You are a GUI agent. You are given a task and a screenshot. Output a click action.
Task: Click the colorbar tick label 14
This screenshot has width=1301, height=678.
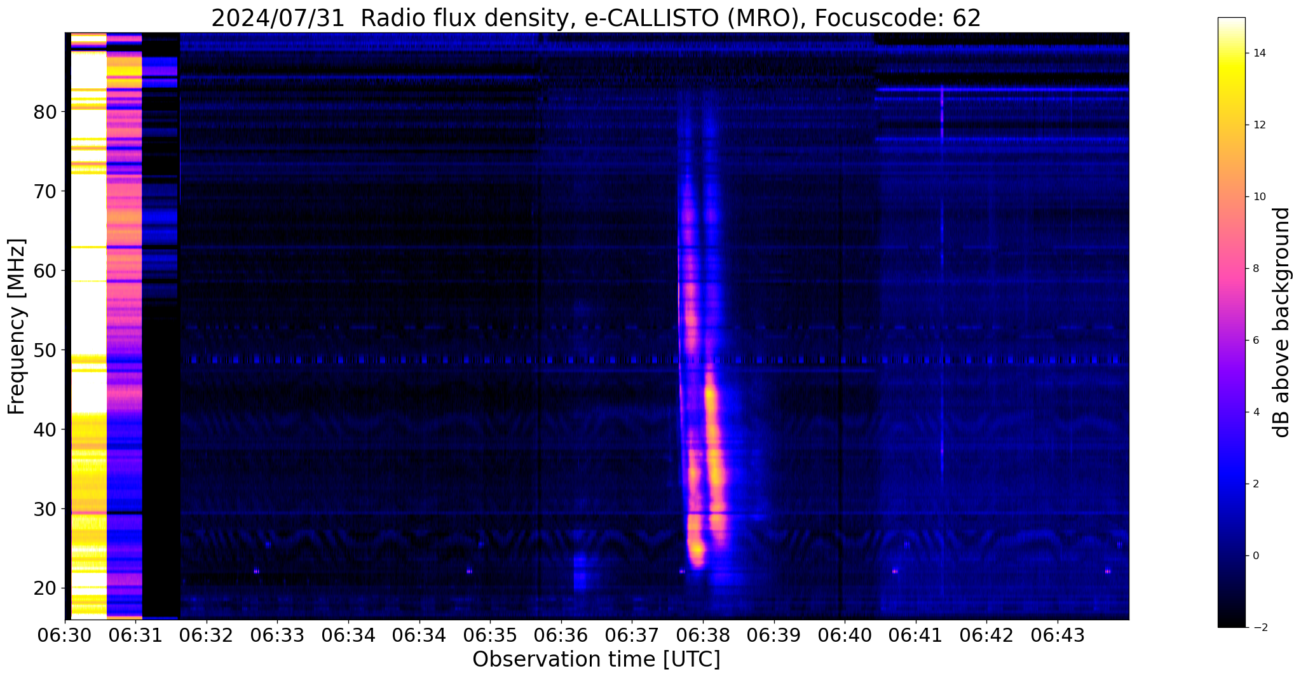tap(1258, 53)
